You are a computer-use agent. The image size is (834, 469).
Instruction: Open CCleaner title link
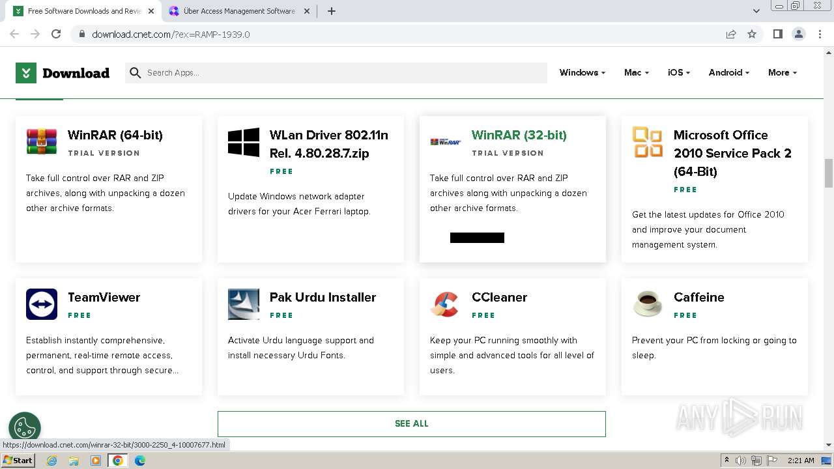tap(500, 297)
